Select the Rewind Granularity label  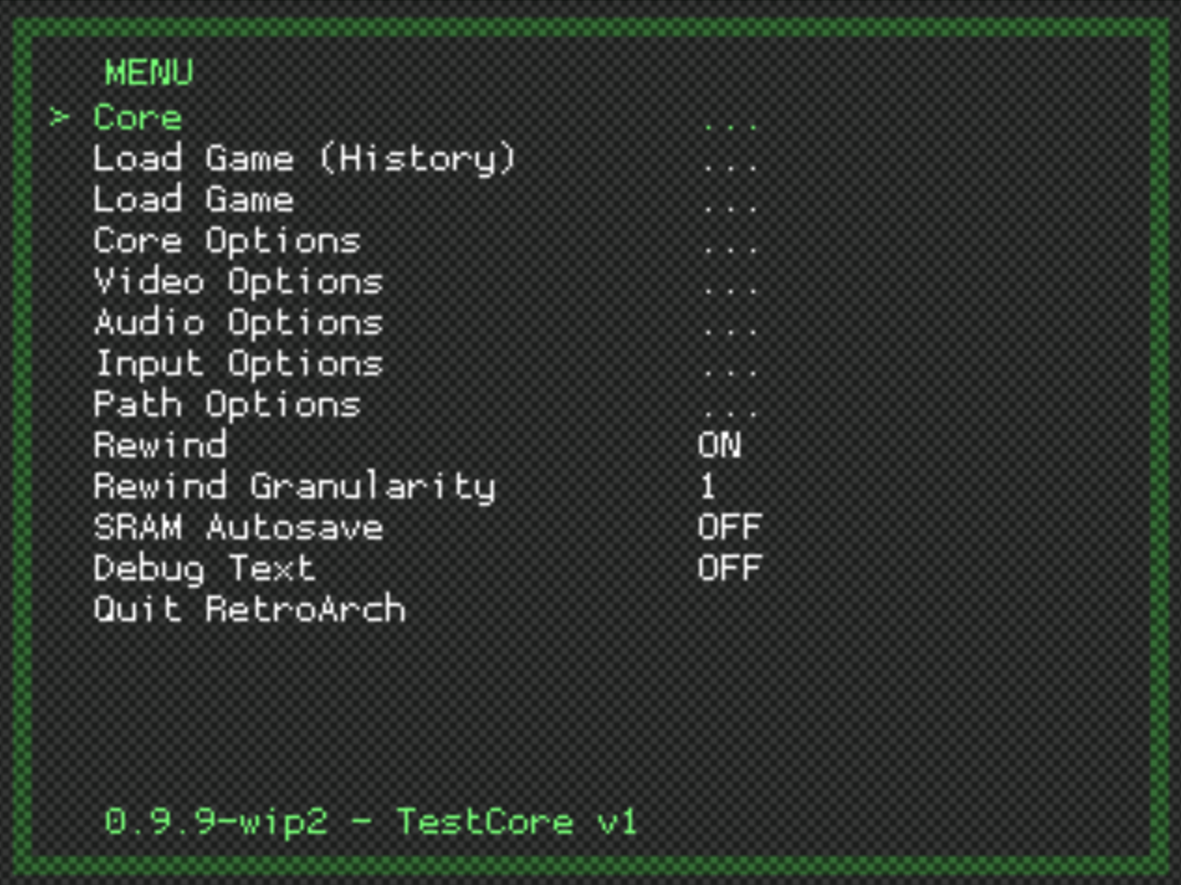point(294,487)
